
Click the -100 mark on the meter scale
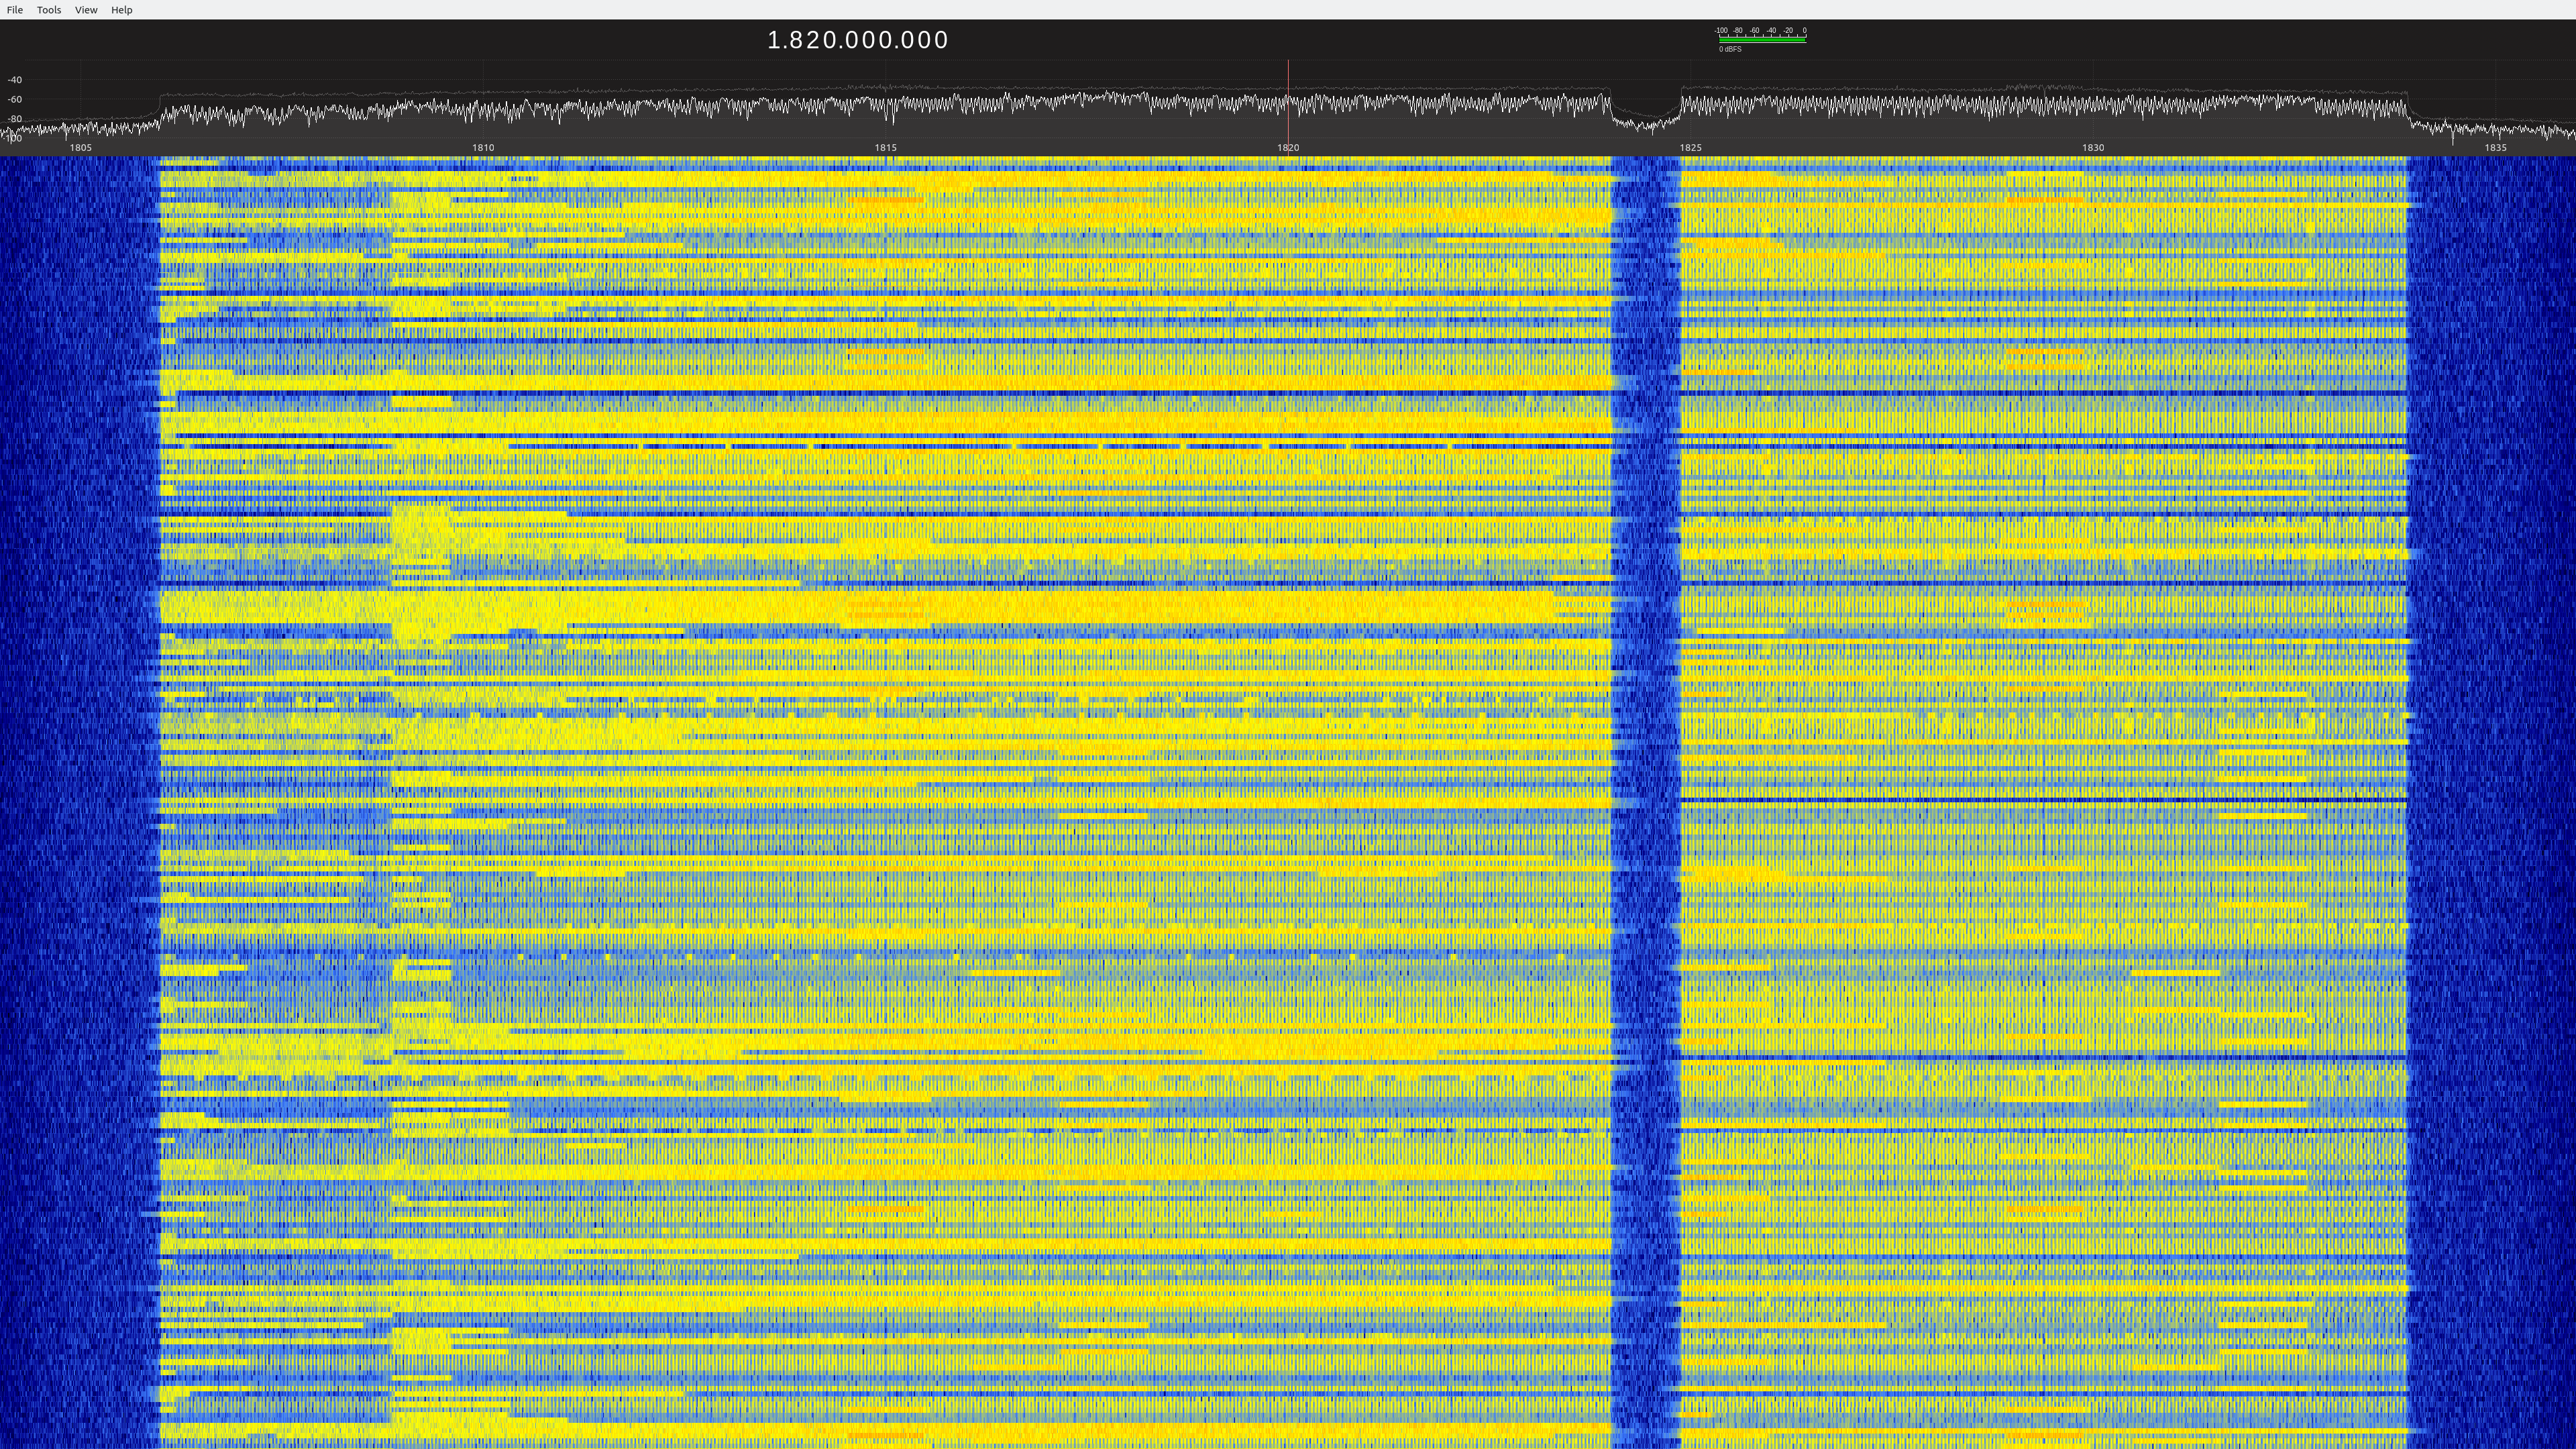tap(1721, 30)
